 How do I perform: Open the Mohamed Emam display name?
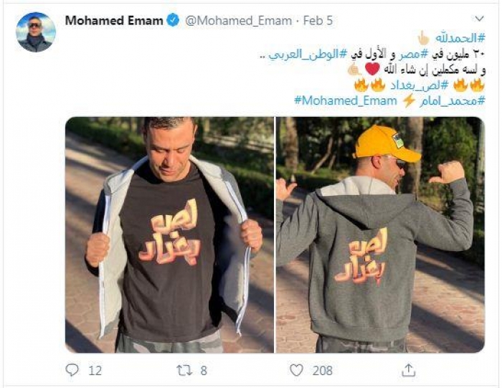tap(114, 21)
